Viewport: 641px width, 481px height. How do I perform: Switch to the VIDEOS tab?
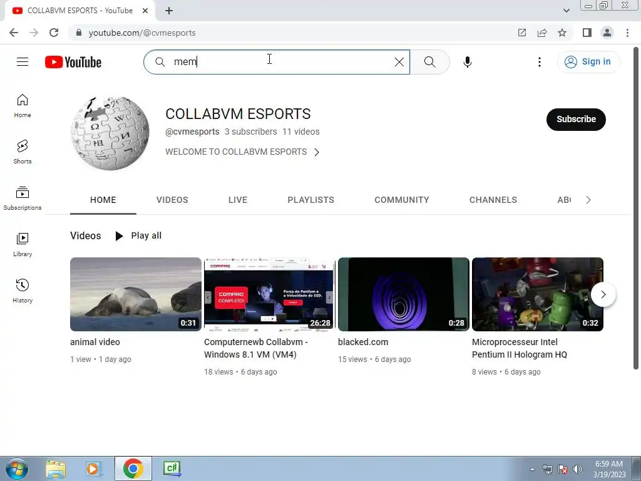pos(172,200)
